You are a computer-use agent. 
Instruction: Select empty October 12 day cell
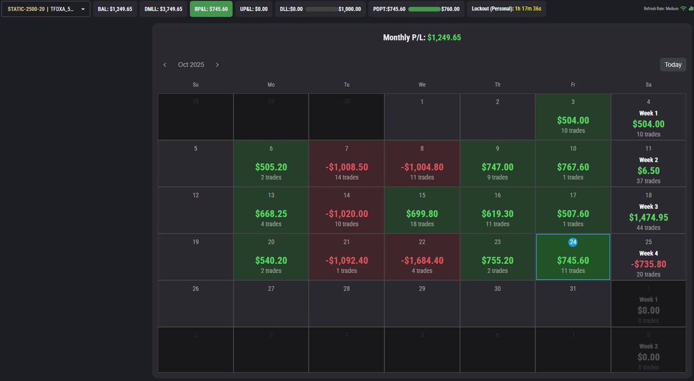195,210
